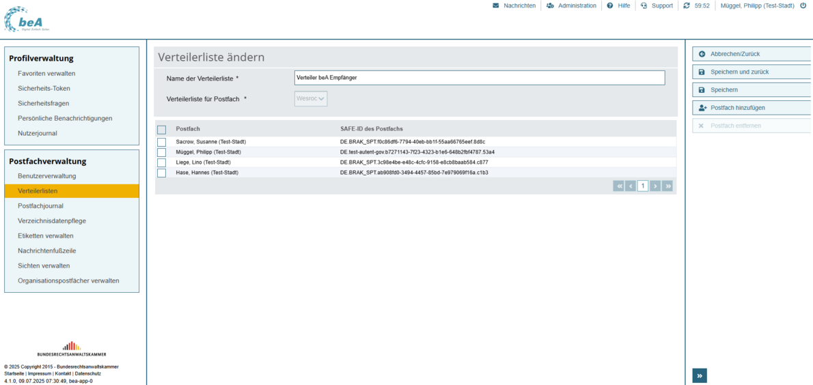Open Administration users icon
The image size is (813, 385).
click(550, 5)
